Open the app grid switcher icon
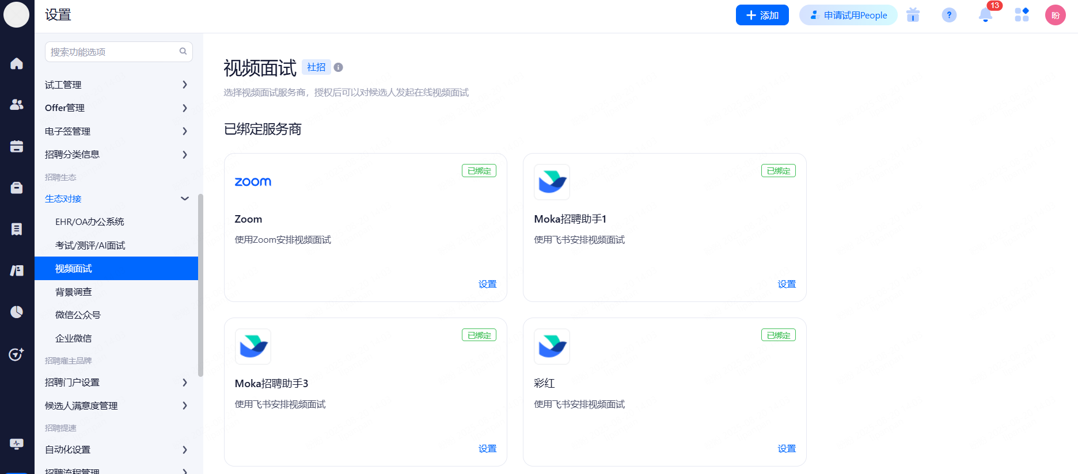The height and width of the screenshot is (474, 1078). coord(1022,15)
